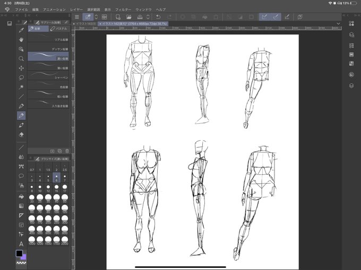
Task: Click the New document icon
Action: click(118, 17)
